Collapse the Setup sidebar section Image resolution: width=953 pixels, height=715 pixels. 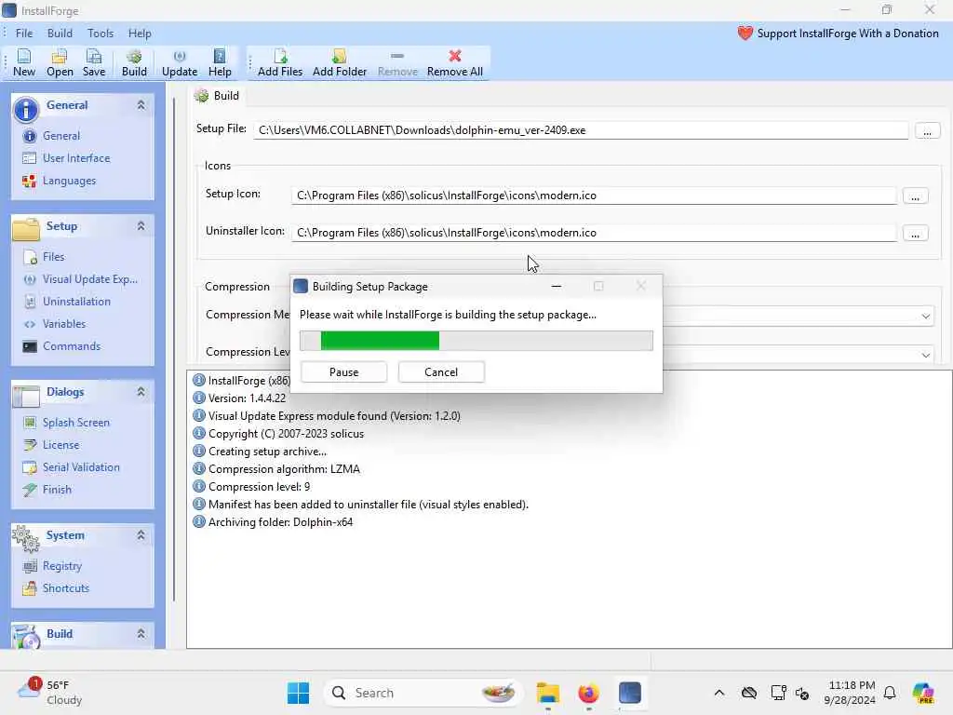(141, 226)
